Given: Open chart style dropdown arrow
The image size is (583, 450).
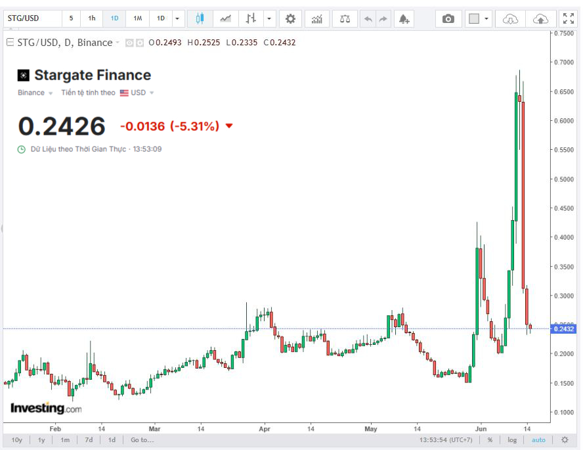Looking at the screenshot, I should pyautogui.click(x=269, y=18).
